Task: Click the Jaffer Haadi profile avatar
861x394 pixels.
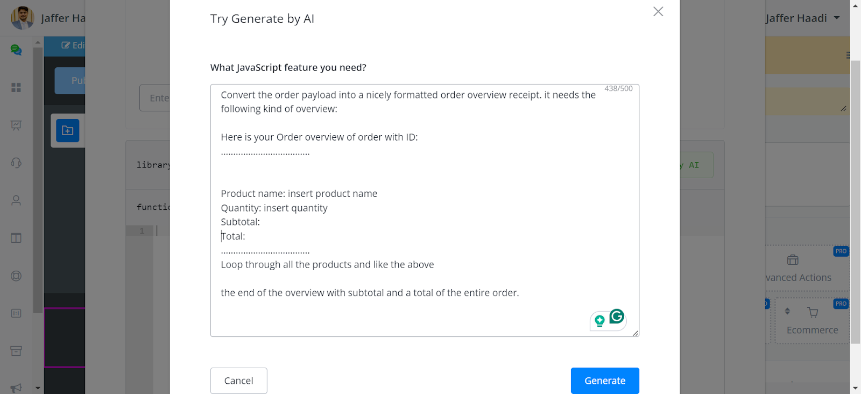Action: [x=23, y=18]
